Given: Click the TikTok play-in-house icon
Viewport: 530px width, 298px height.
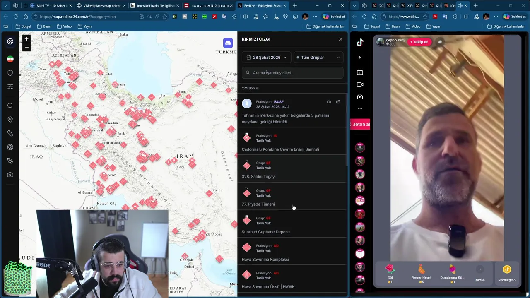Looking at the screenshot, I should pos(360,96).
